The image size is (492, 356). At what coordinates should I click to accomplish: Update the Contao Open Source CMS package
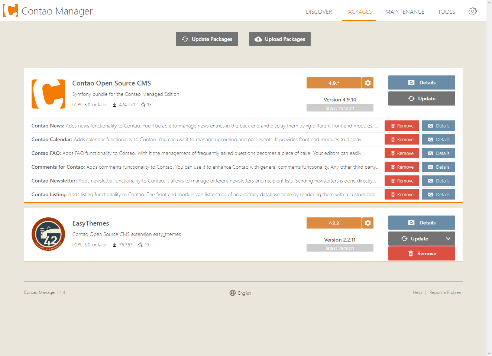422,98
